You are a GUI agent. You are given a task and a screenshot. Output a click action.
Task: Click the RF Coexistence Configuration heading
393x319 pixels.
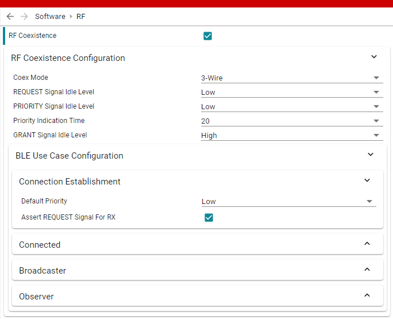68,58
